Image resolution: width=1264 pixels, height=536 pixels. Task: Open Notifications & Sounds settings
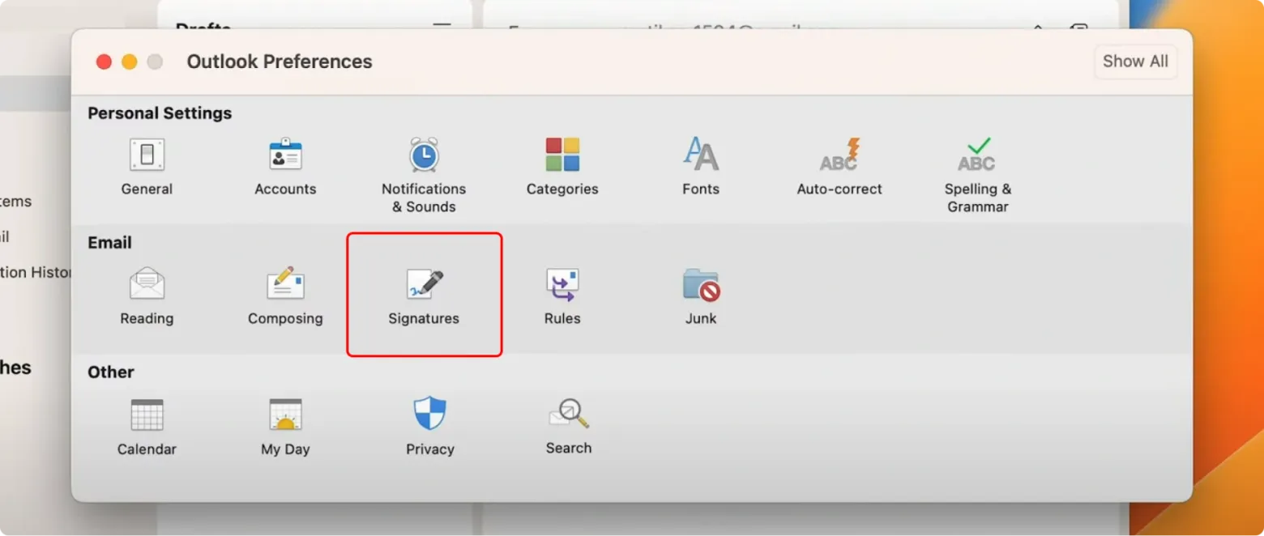click(x=424, y=175)
